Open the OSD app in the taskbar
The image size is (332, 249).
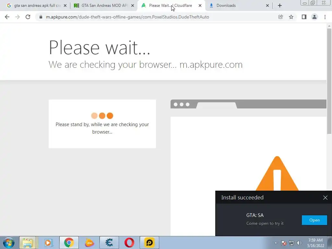point(89,243)
